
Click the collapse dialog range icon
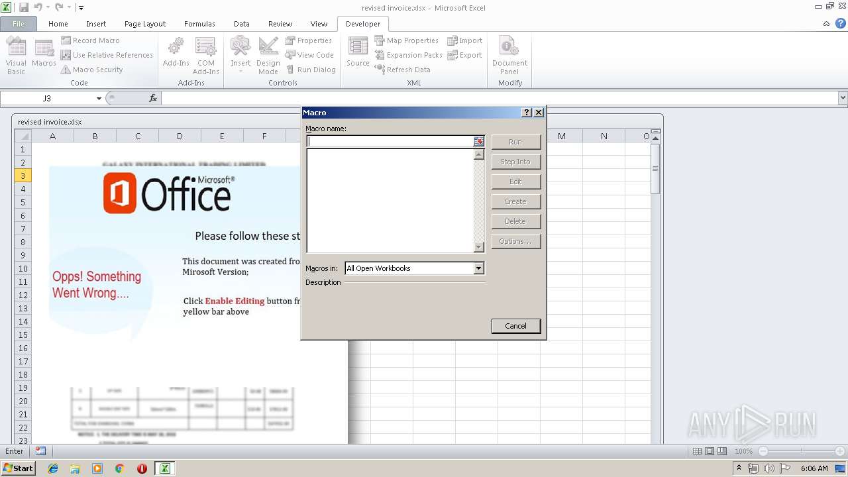[x=479, y=141]
